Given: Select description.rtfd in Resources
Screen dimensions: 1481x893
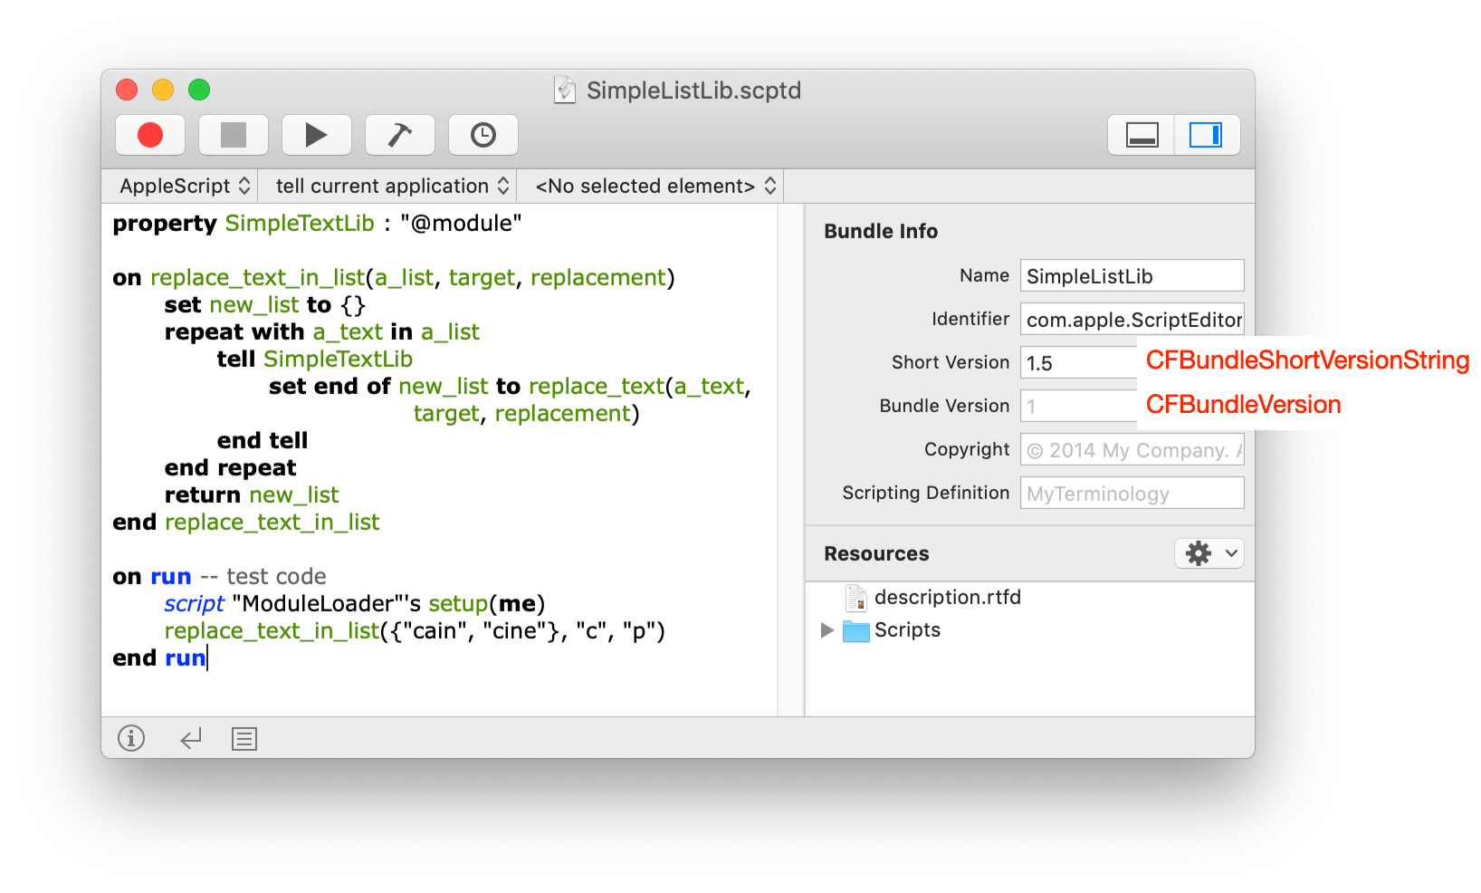Looking at the screenshot, I should (x=947, y=598).
